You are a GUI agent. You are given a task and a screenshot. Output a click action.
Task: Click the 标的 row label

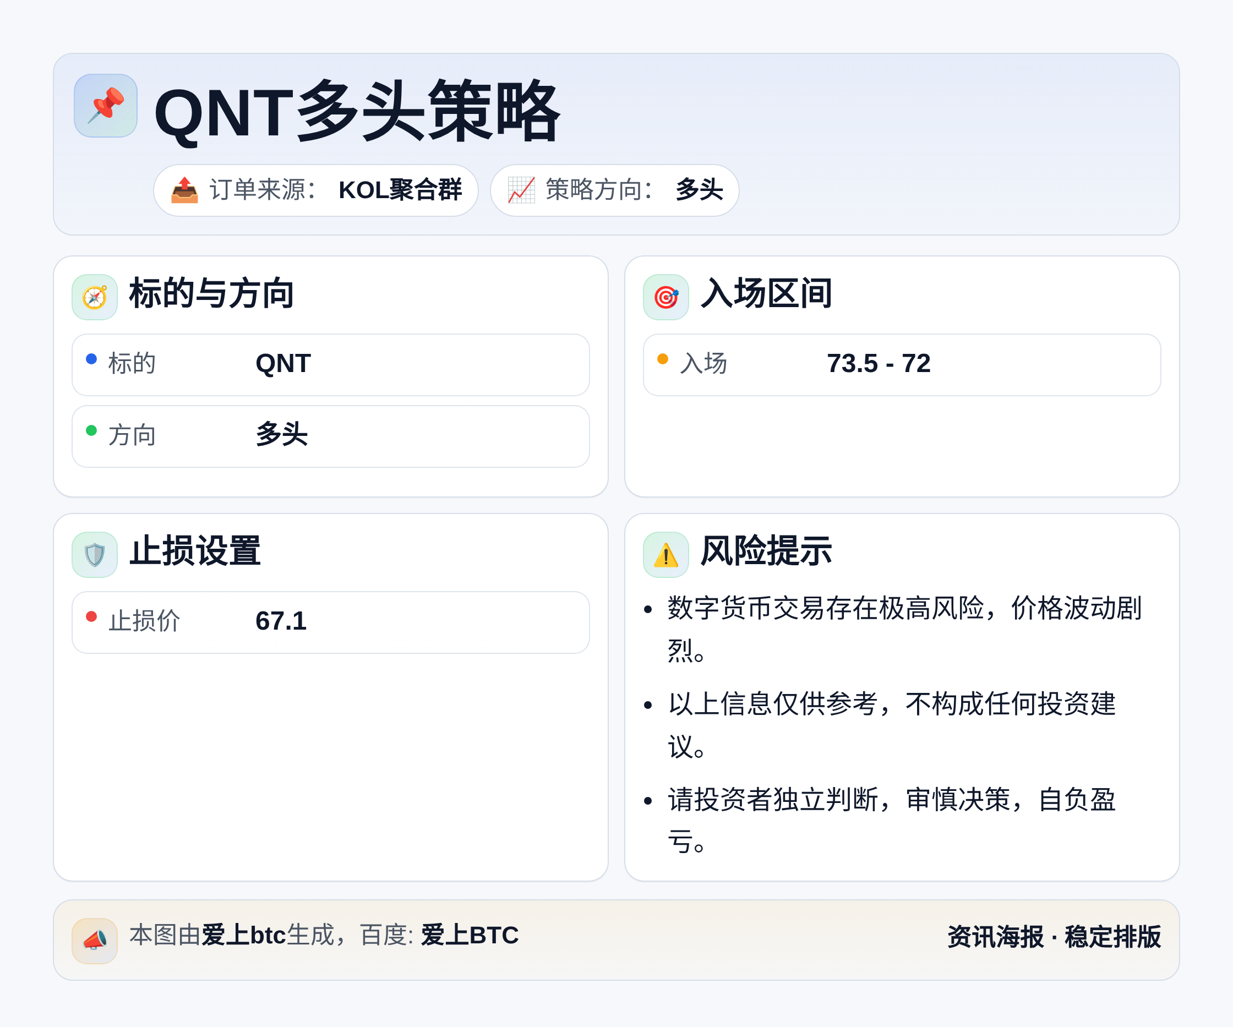click(132, 363)
